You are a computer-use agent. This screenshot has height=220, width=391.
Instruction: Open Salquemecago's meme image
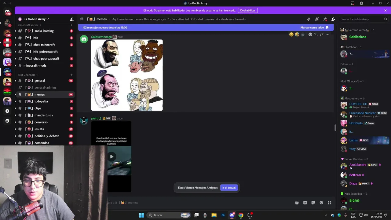pos(127,75)
